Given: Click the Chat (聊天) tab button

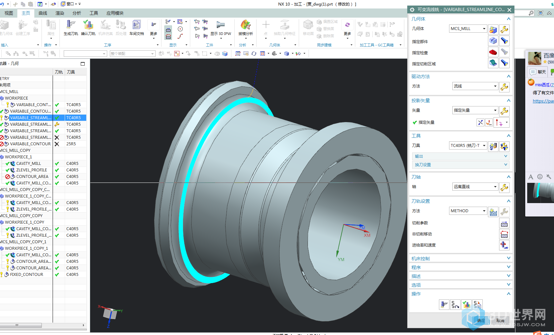Looking at the screenshot, I should click(538, 72).
